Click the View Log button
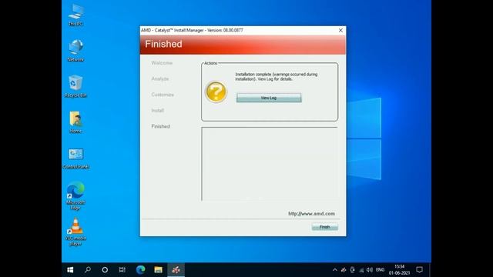493x277 pixels. click(269, 98)
